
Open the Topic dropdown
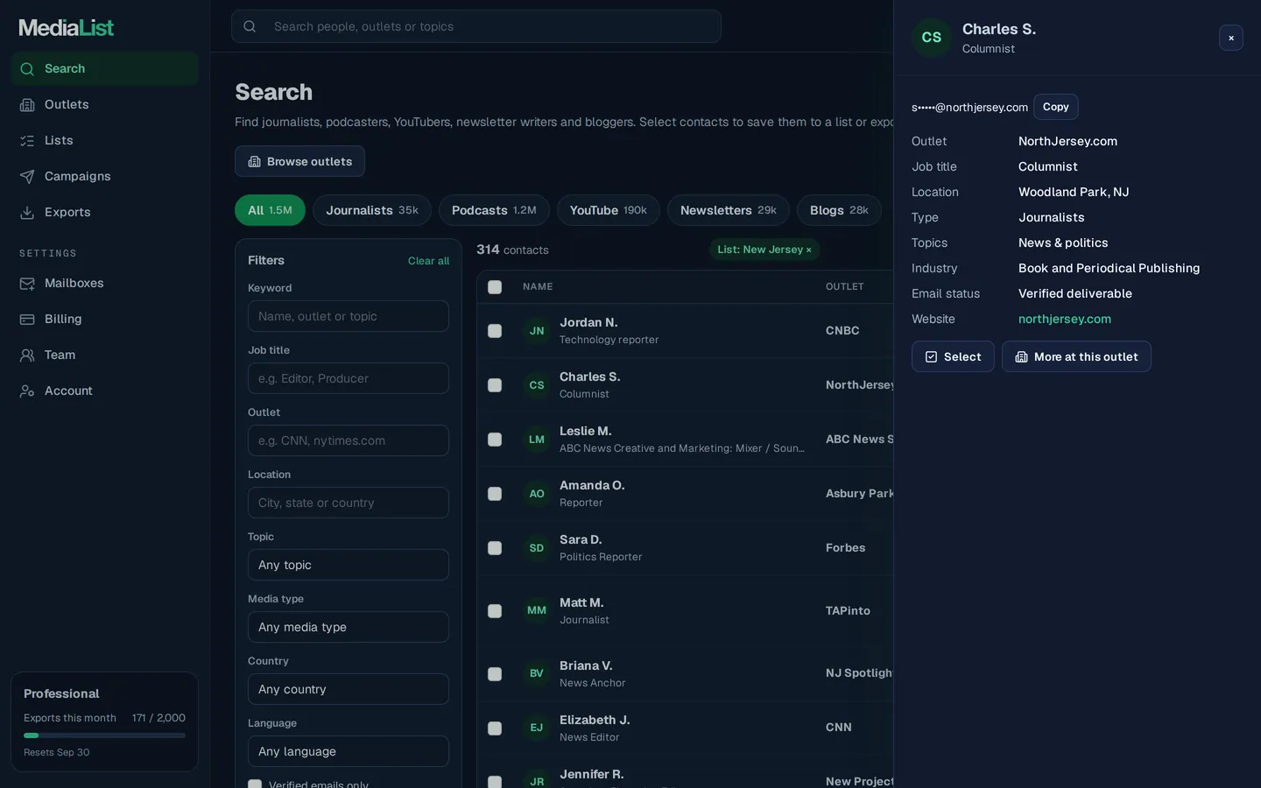coord(349,565)
